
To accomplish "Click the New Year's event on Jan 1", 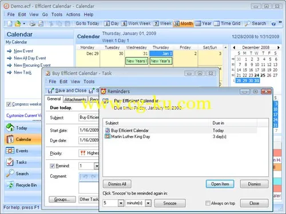I will [161, 61].
